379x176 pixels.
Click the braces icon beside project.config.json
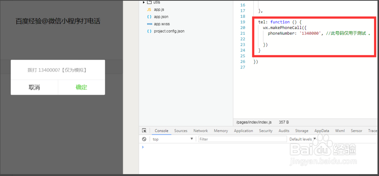point(149,31)
